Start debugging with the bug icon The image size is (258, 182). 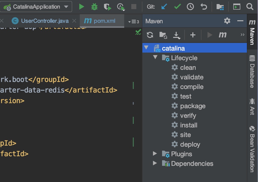coord(94,7)
